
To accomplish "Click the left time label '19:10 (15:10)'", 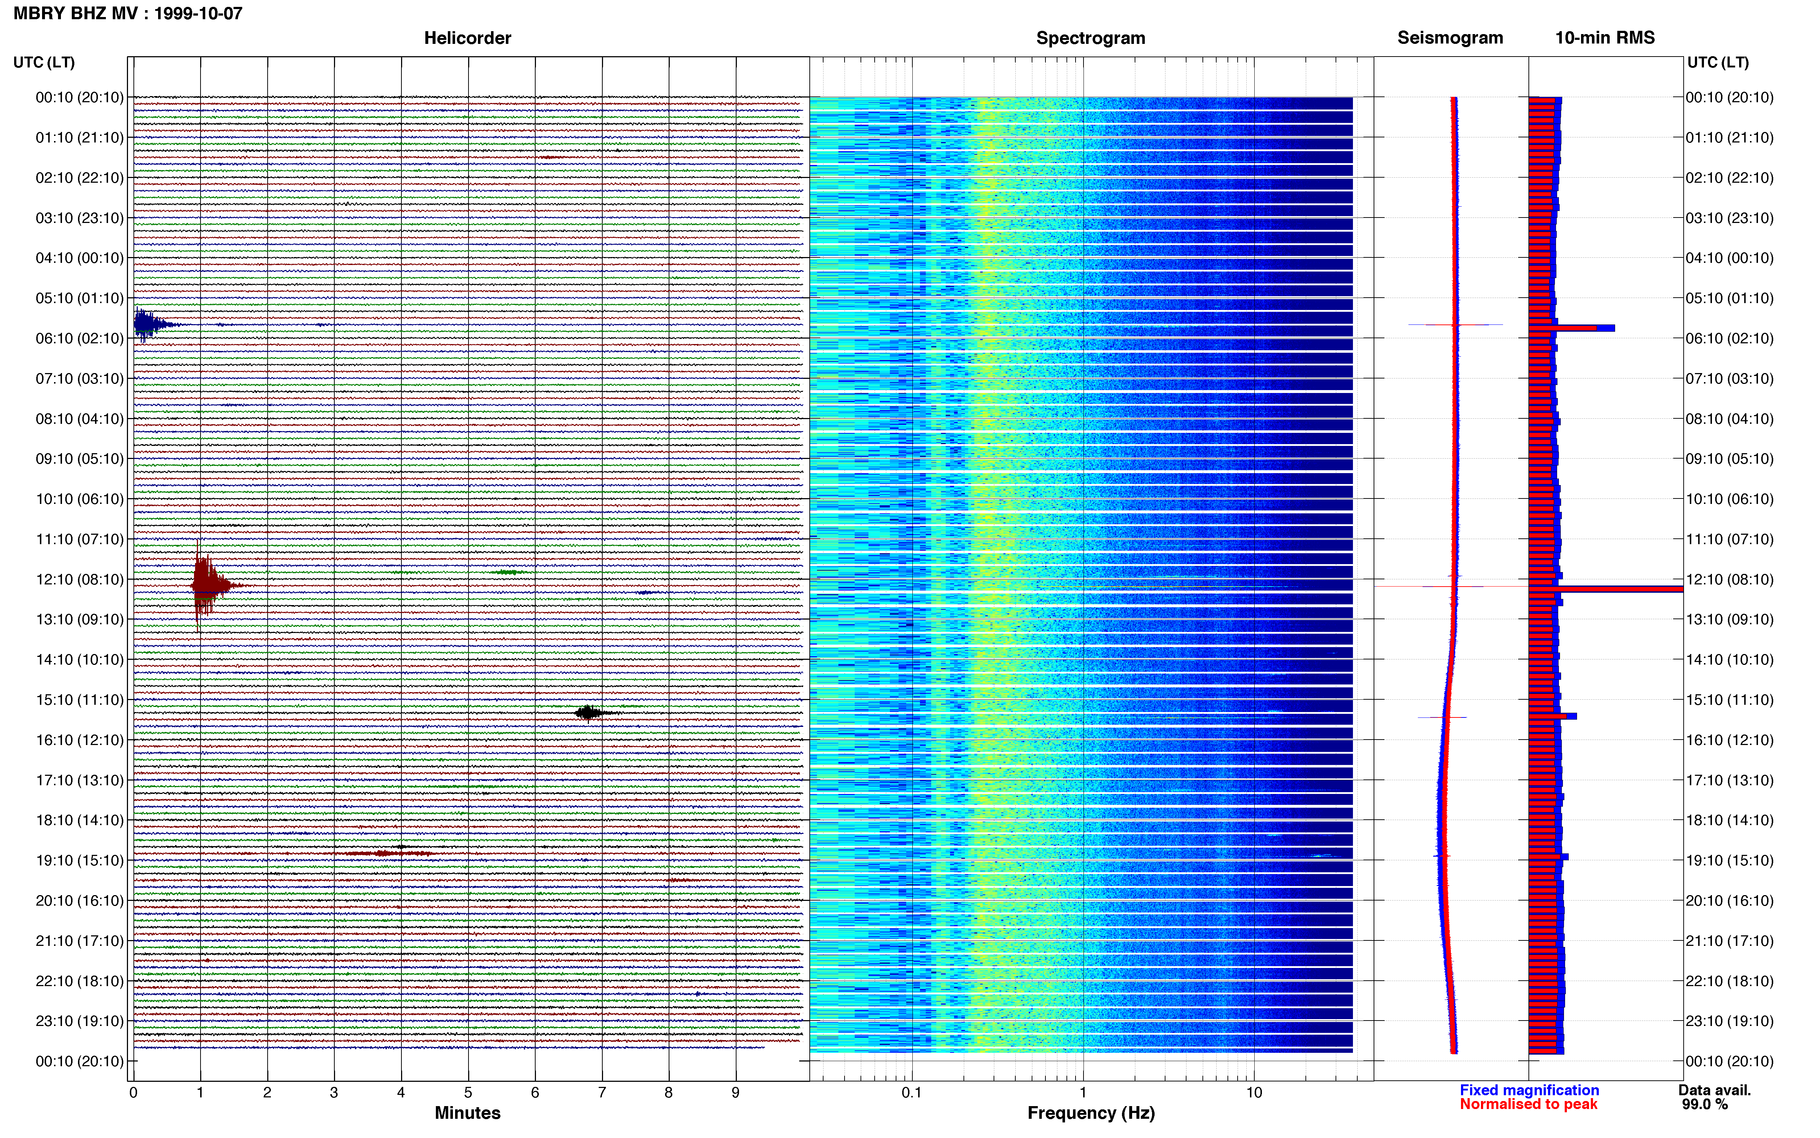I will (x=80, y=860).
